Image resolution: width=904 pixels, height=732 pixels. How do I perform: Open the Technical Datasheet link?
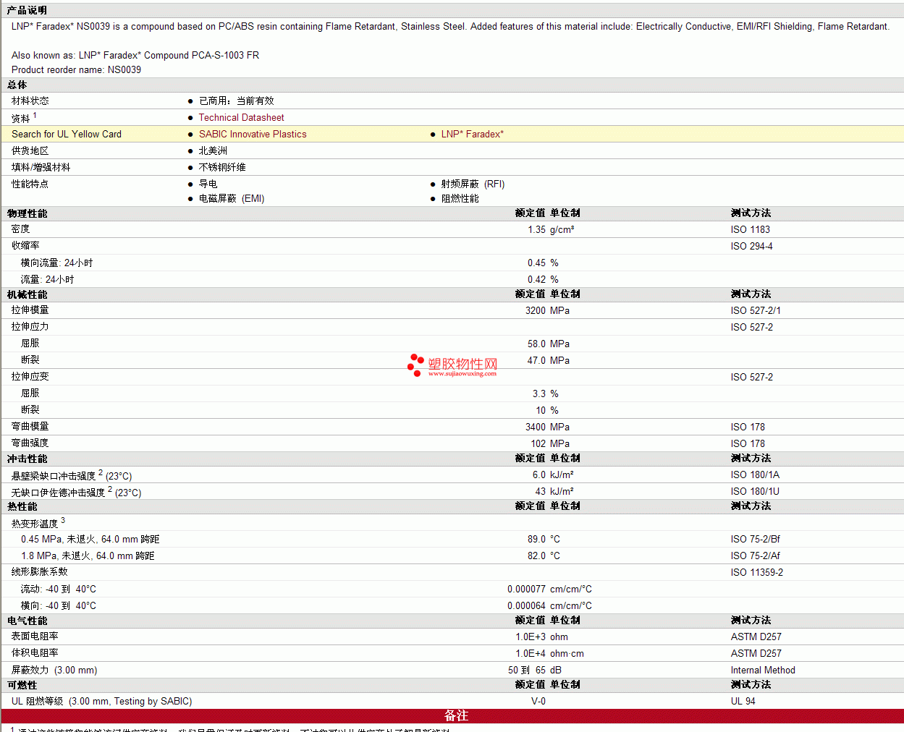point(241,117)
